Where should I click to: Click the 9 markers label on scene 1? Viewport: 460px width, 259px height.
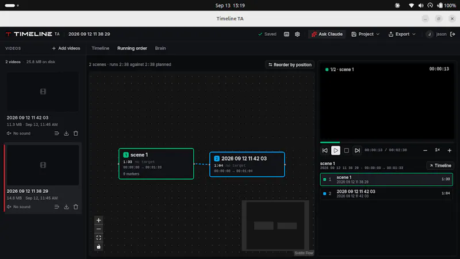[131, 174]
